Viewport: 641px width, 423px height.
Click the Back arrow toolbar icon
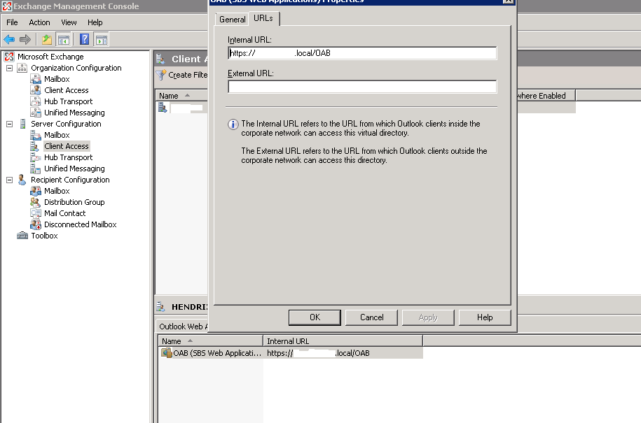pyautogui.click(x=9, y=40)
